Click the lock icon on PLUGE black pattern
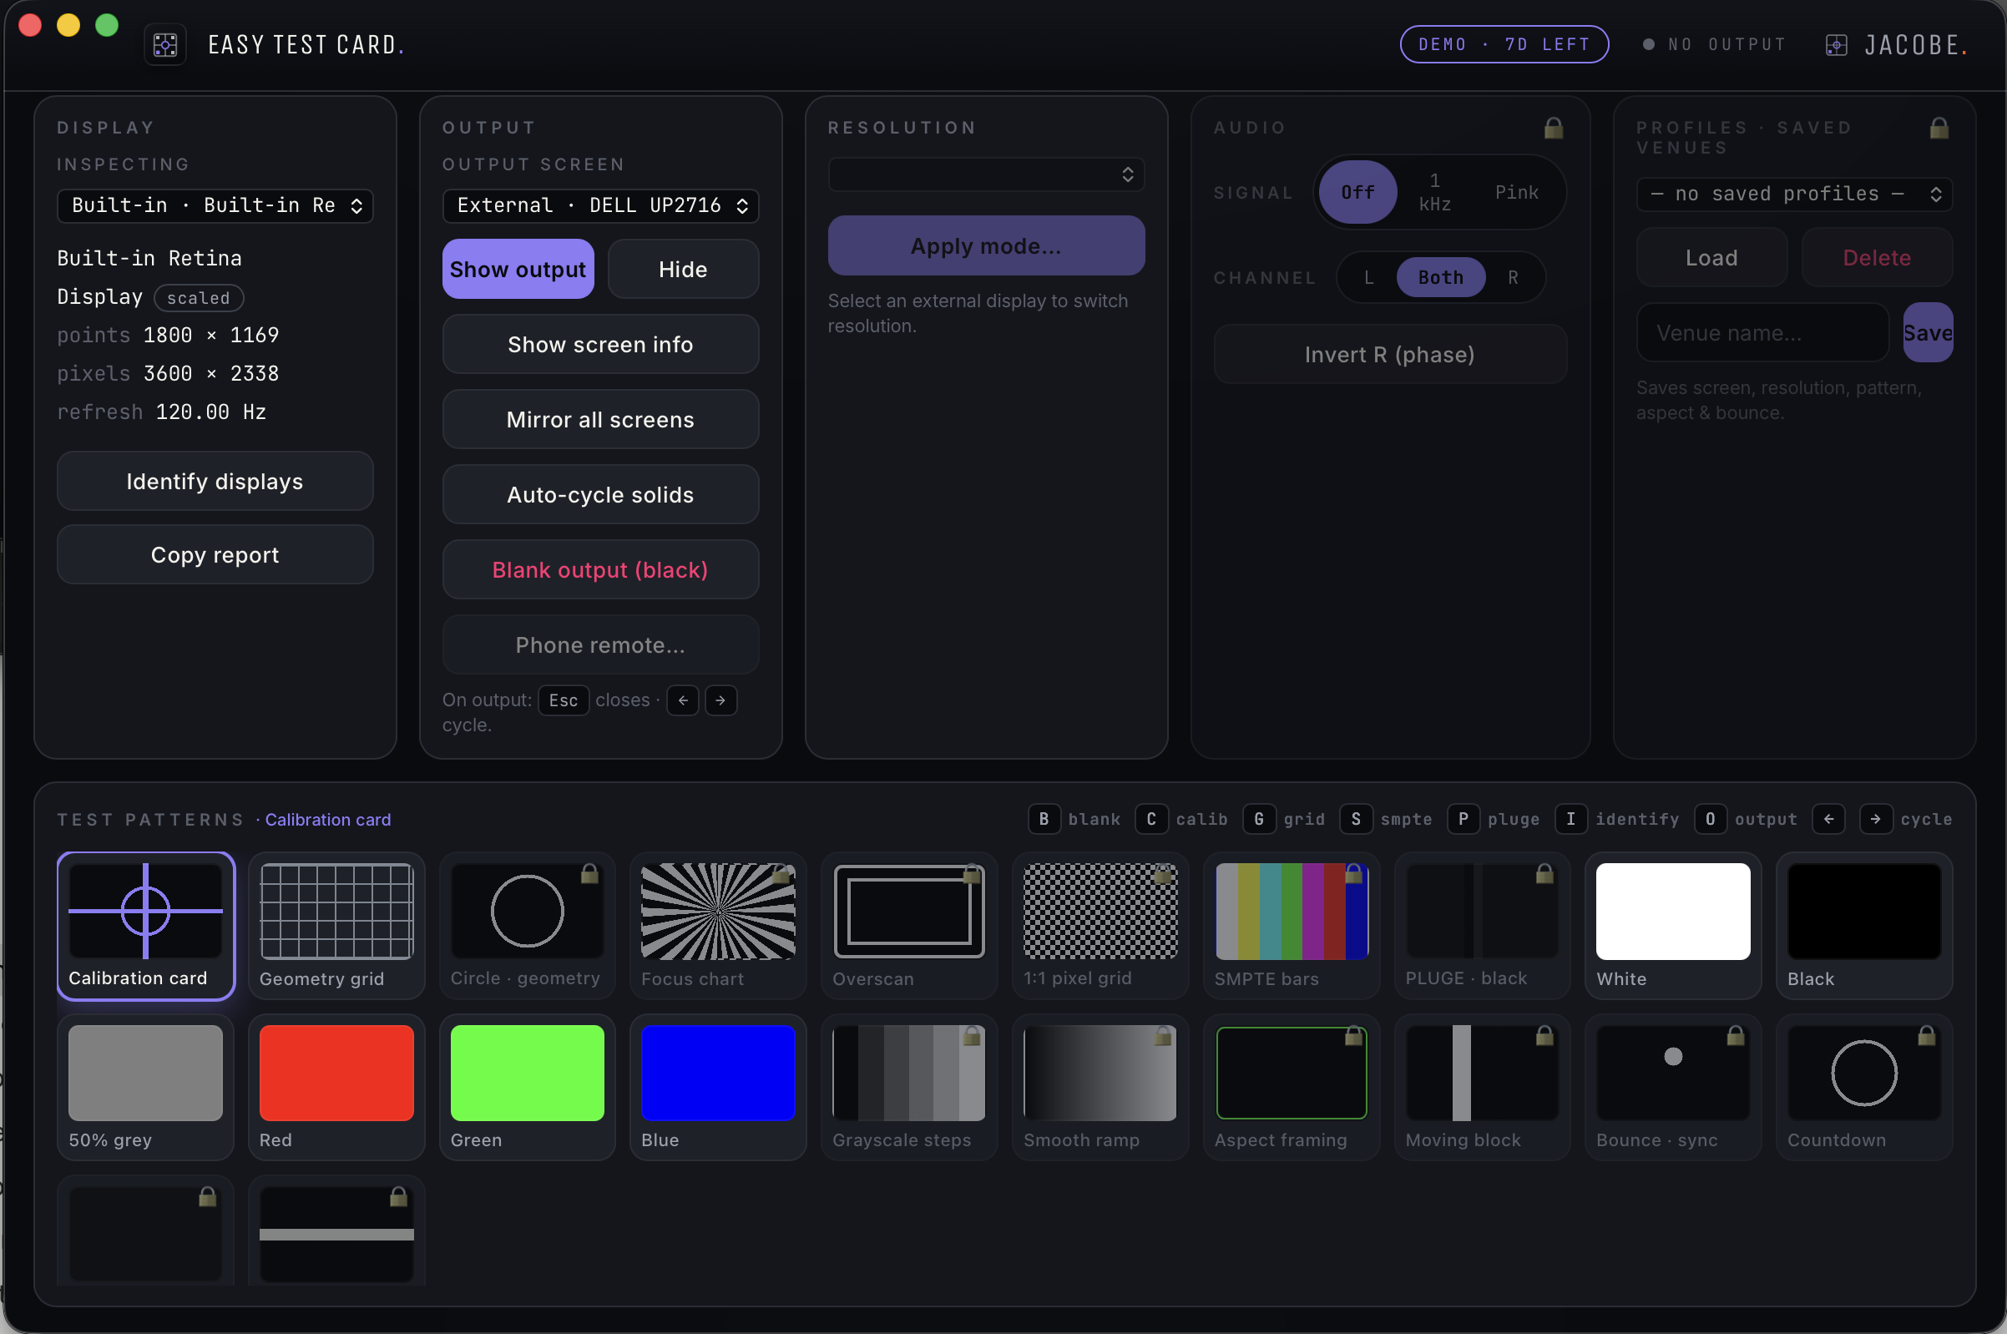2007x1334 pixels. pos(1545,874)
